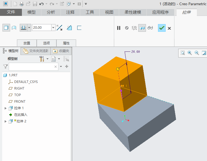Image resolution: width=207 pixels, height=161 pixels.
Task: Cancel the extrude feature with X
Action: click(x=169, y=28)
